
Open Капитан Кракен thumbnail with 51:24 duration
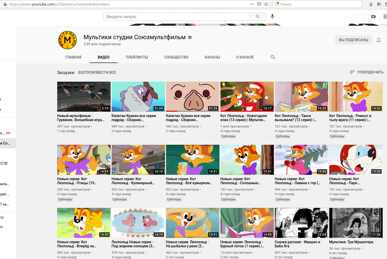click(138, 97)
